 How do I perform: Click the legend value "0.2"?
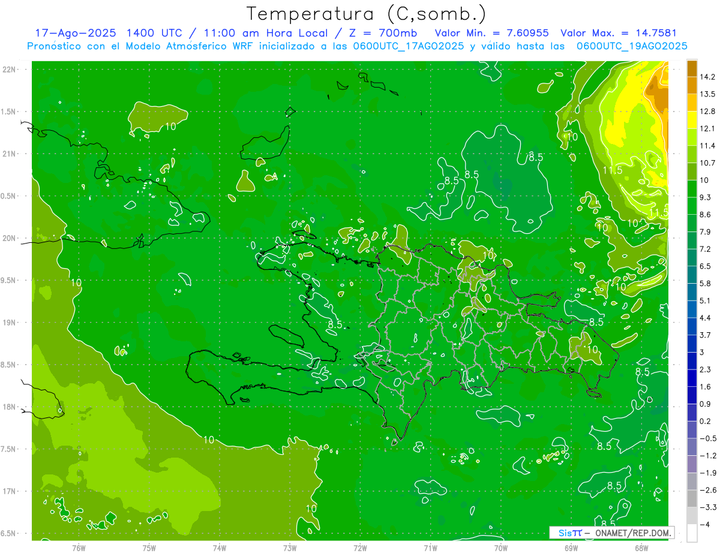pos(706,421)
